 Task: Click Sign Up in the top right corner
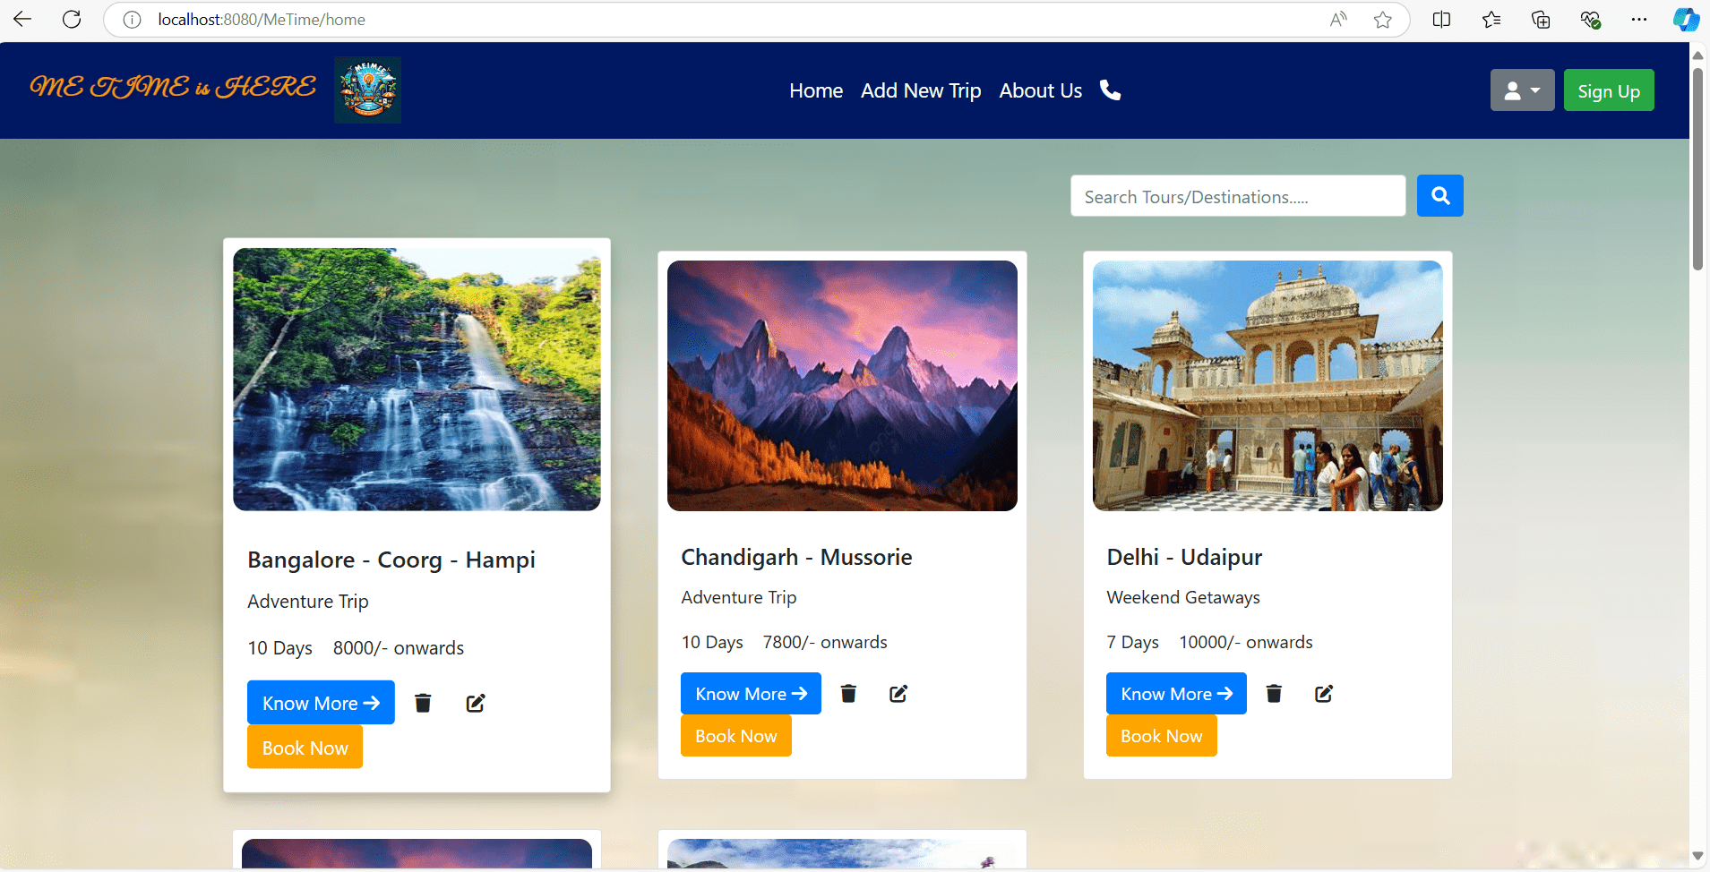1608,90
